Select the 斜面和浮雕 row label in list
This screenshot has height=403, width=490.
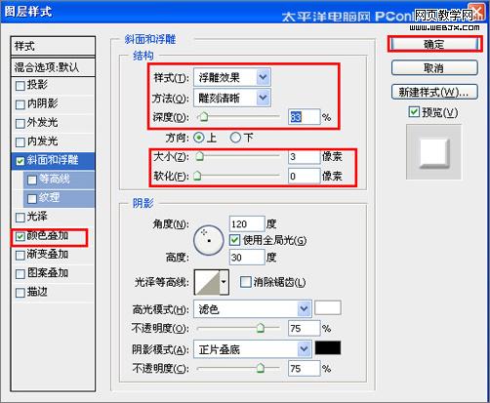(x=53, y=160)
